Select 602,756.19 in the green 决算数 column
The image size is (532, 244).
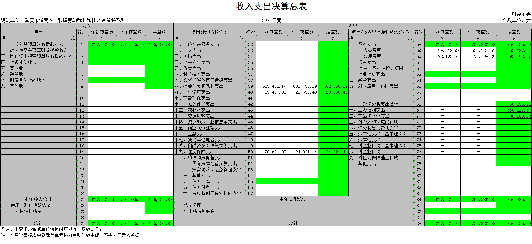click(333, 86)
